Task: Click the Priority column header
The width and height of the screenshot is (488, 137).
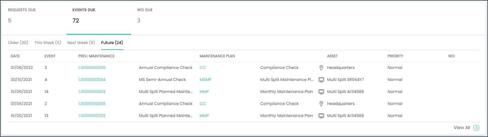Action: (395, 56)
